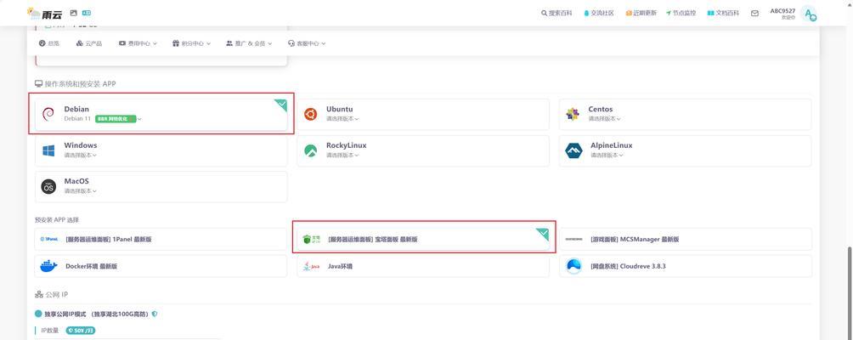The width and height of the screenshot is (853, 340).
Task: Click the 雨云 logo in the header
Action: pos(45,13)
